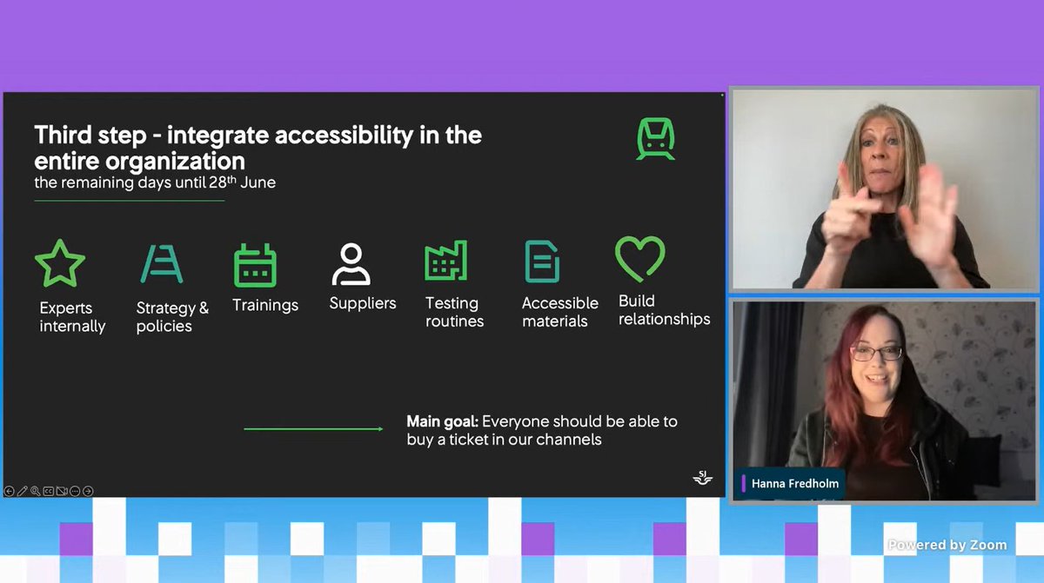Click the Accessible materials document icon

541,262
